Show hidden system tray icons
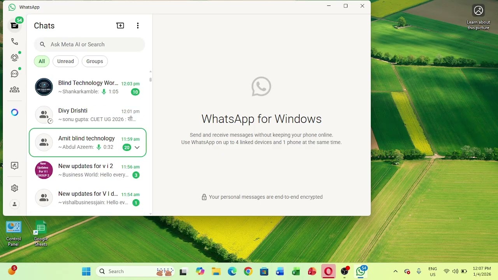Screen dimensions: 498x280 [x=396, y=271]
